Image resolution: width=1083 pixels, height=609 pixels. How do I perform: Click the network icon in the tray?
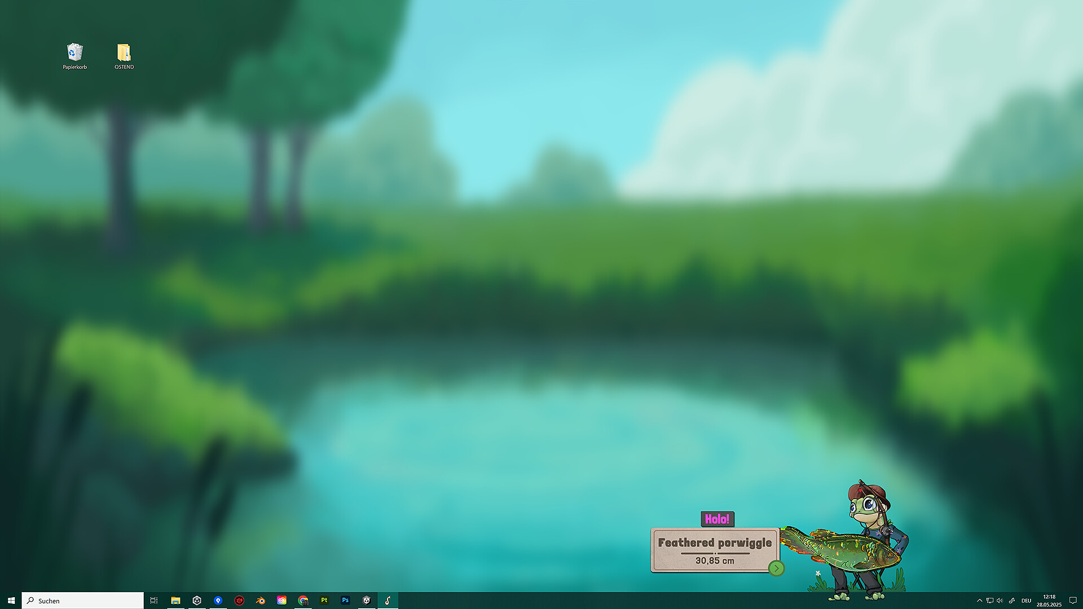point(989,601)
